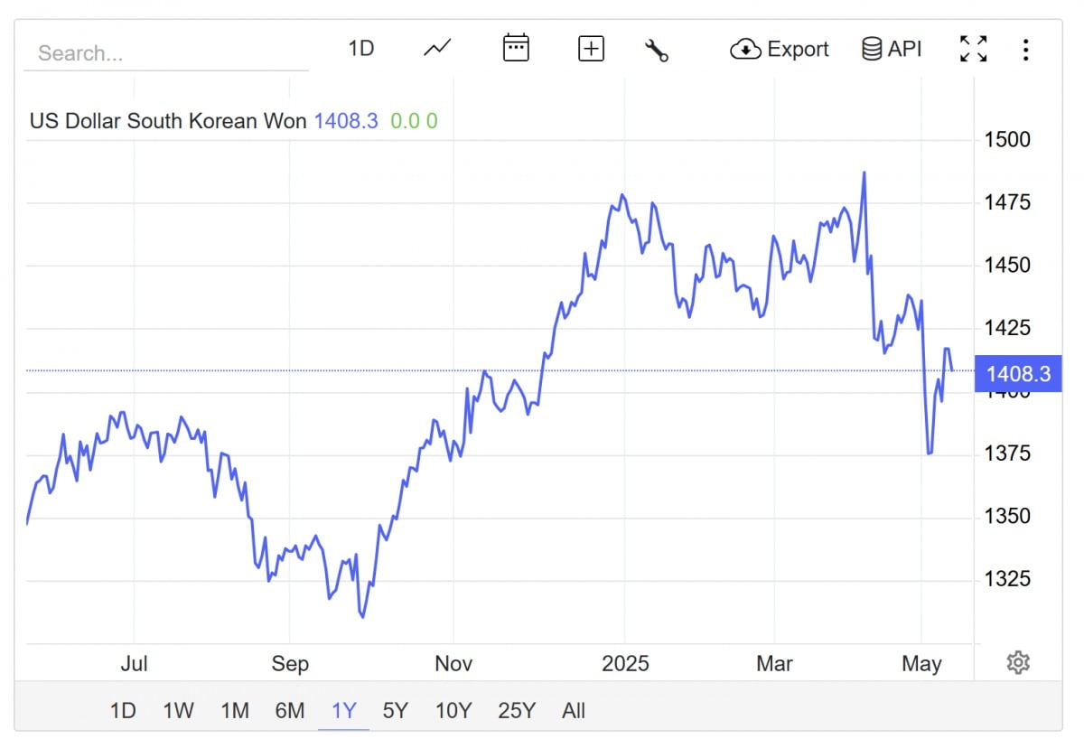Click the Nov x-axis label

click(453, 664)
